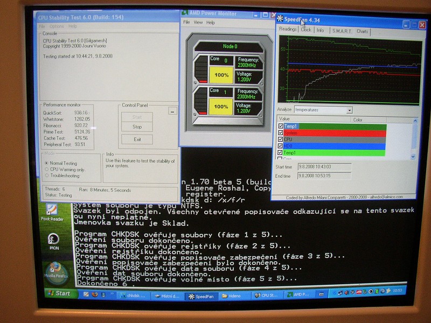Click the Show Desktop quick launch icon
431x323 pixels.
(86, 294)
